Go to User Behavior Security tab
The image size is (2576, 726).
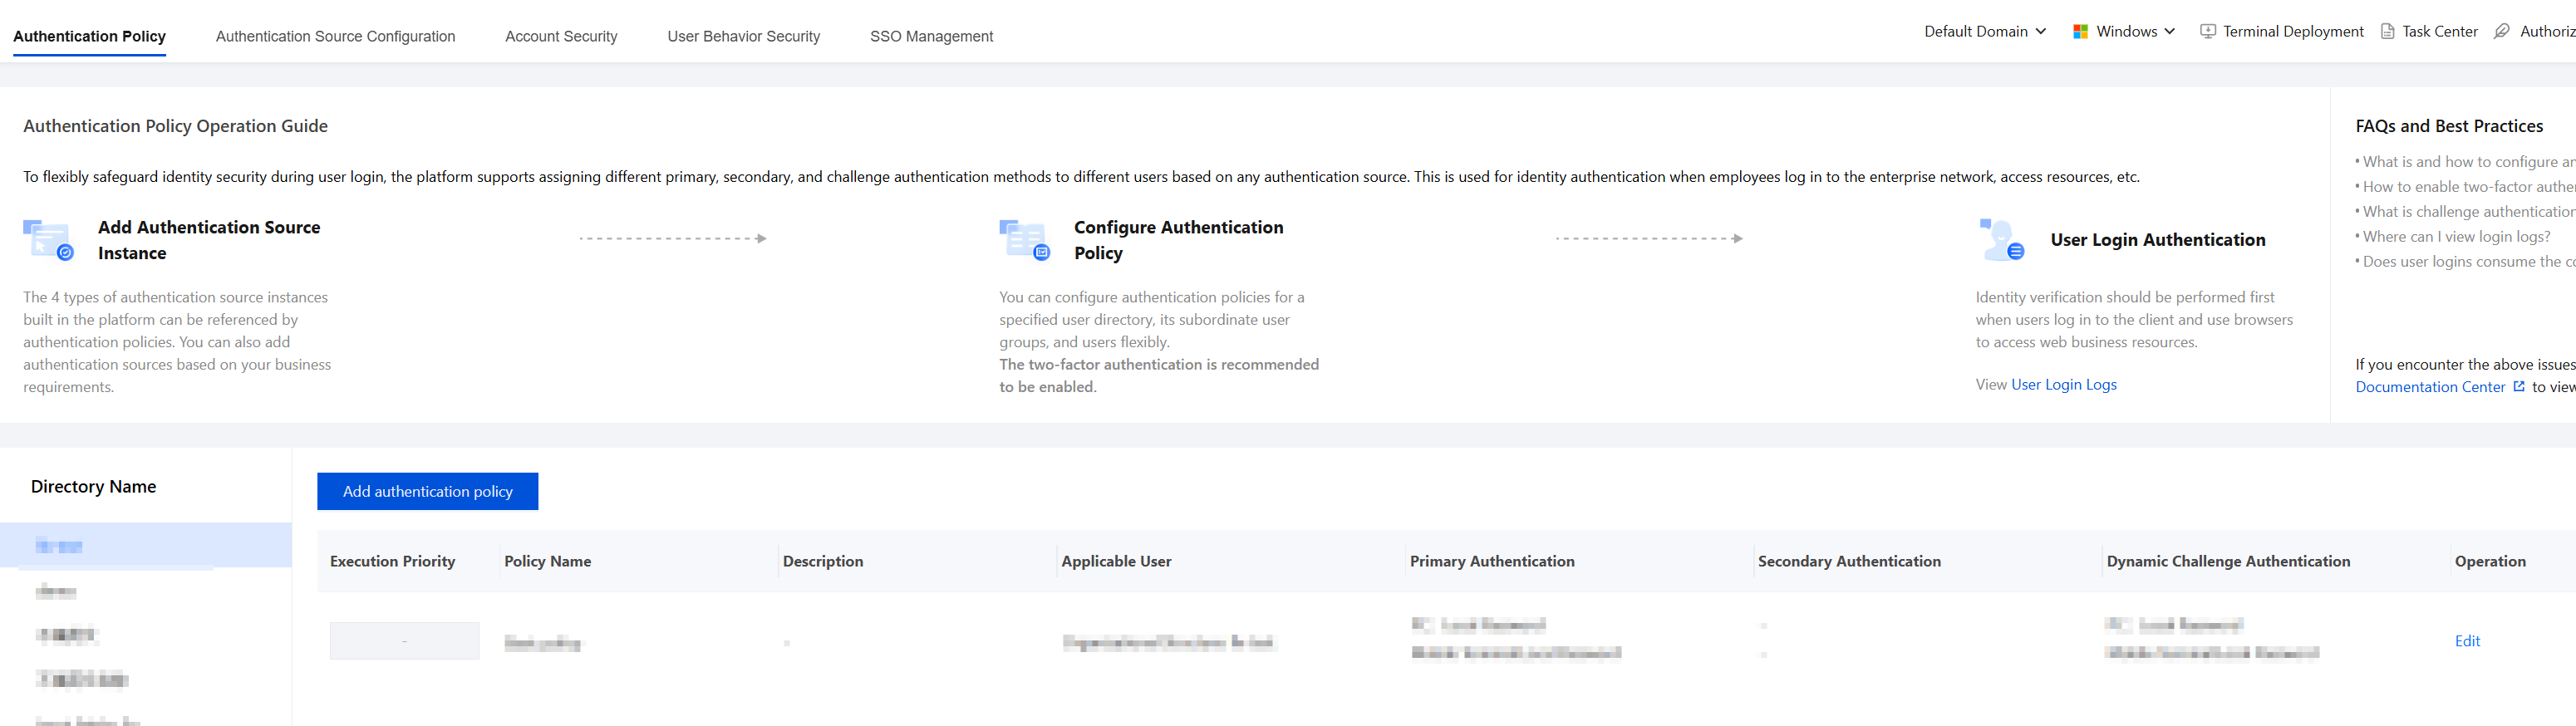pyautogui.click(x=743, y=36)
